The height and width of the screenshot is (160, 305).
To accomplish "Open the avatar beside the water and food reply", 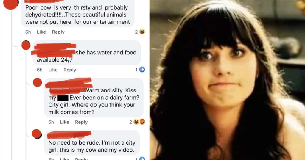I will tap(26, 45).
